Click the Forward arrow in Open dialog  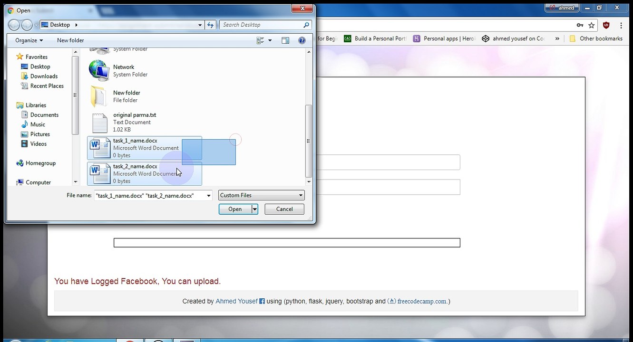click(27, 25)
